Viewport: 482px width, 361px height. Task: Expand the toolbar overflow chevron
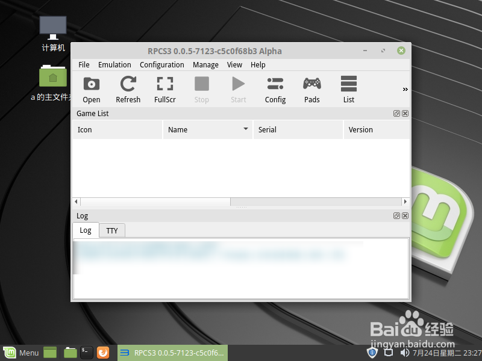click(405, 89)
